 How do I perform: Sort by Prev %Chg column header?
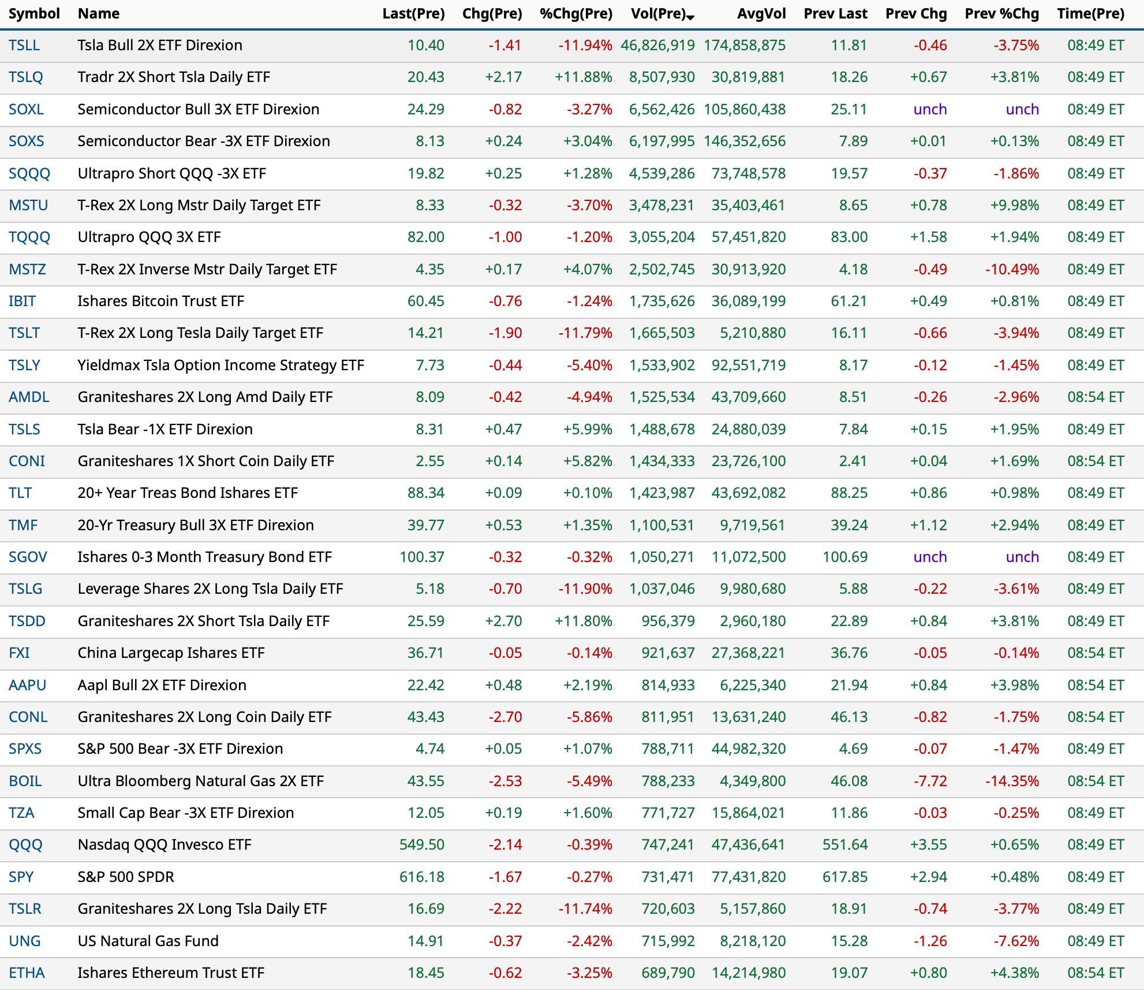1001,13
